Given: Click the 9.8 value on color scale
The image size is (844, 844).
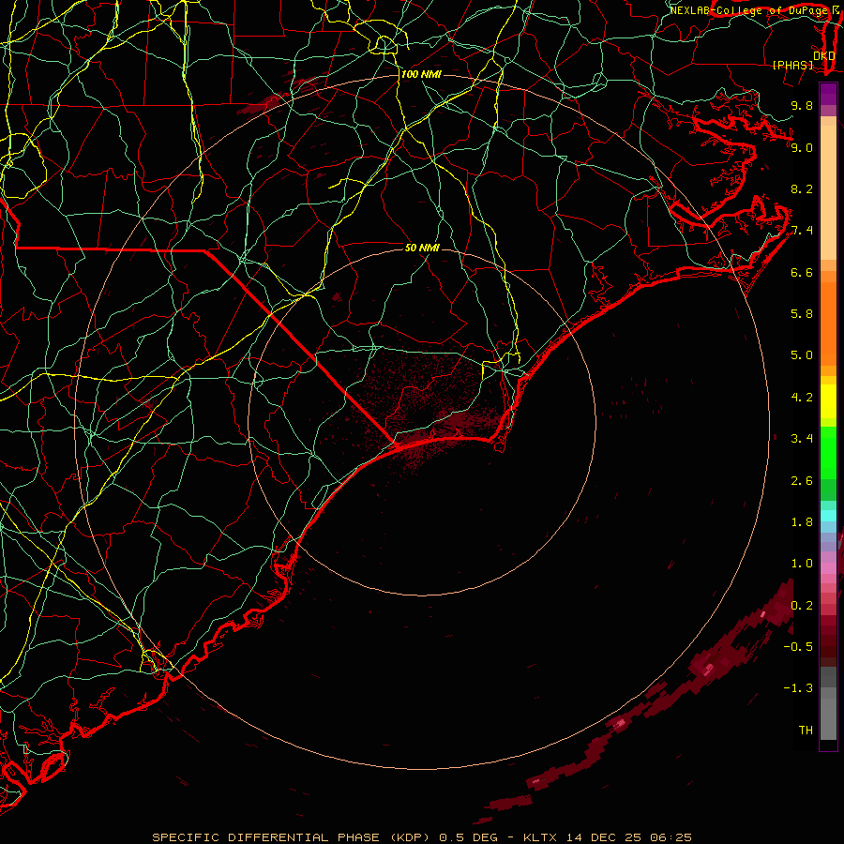Looking at the screenshot, I should (x=802, y=105).
